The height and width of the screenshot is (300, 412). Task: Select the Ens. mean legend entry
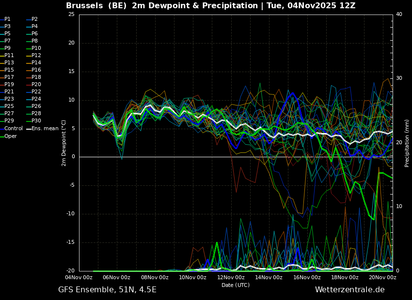pyautogui.click(x=45, y=129)
